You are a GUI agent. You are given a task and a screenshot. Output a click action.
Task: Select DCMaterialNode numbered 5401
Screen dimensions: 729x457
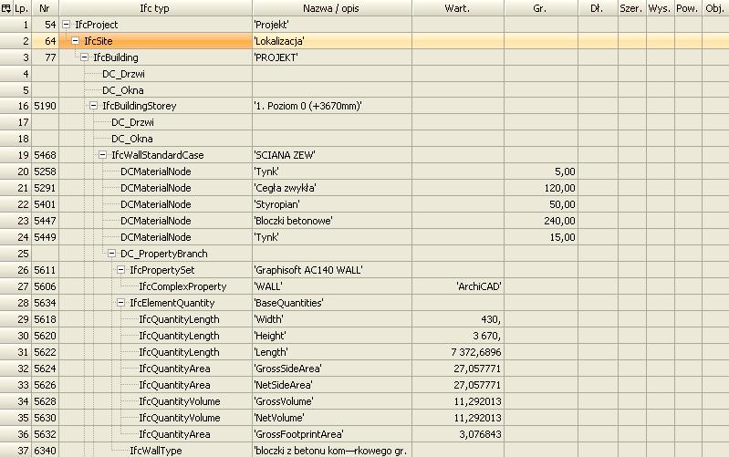(156, 204)
